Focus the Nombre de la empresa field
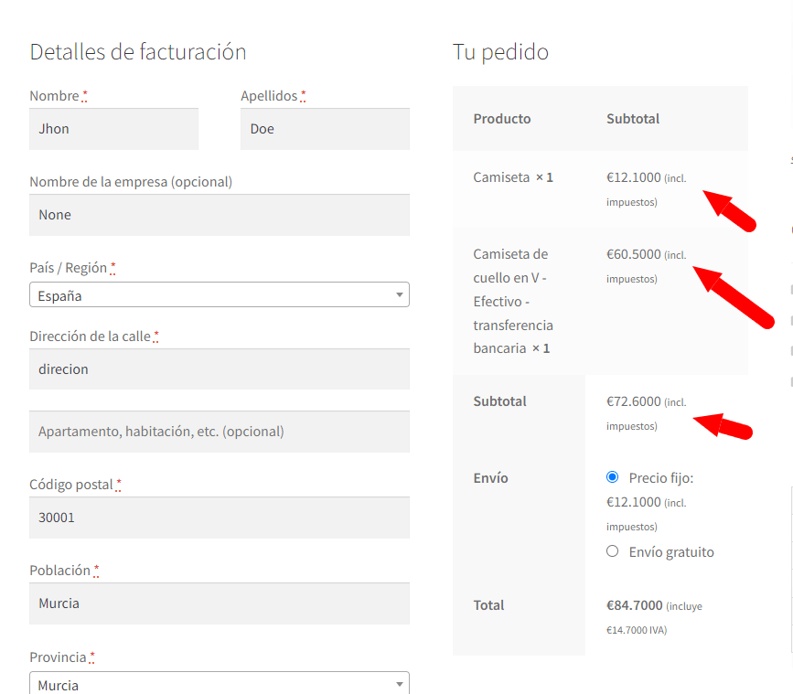The image size is (793, 694). pyautogui.click(x=220, y=215)
